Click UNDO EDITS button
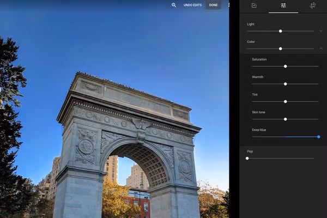 [x=192, y=5]
